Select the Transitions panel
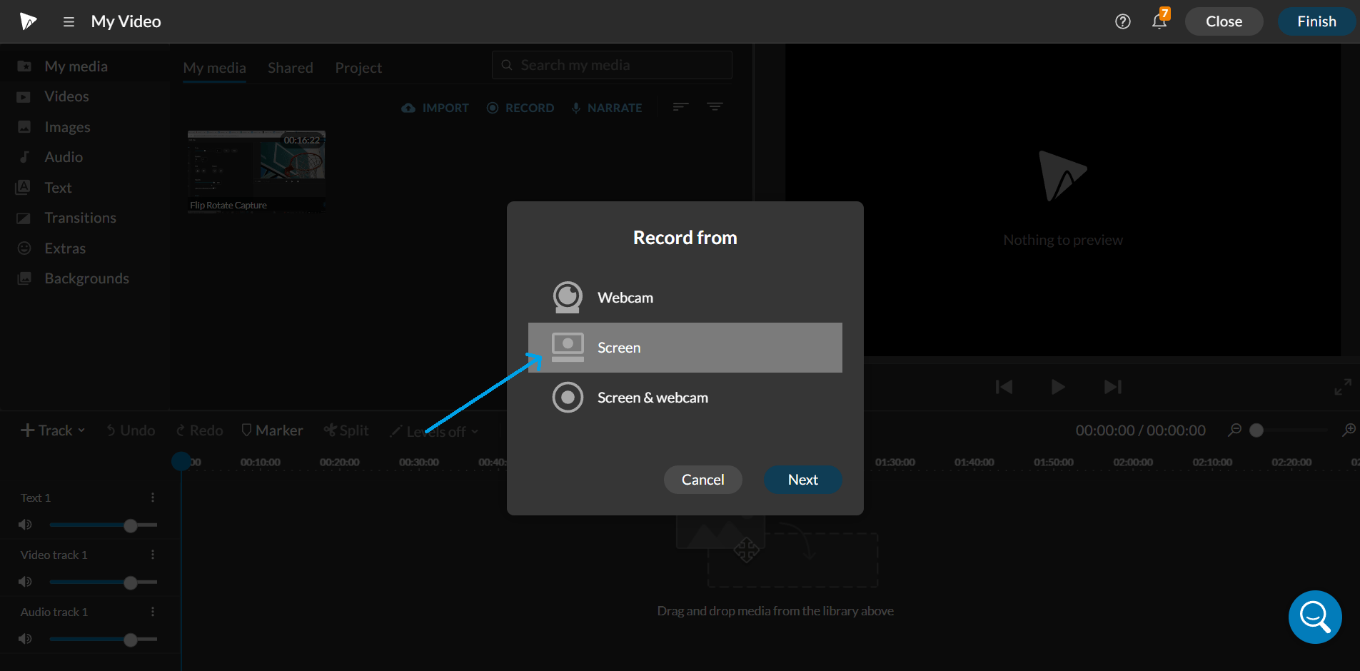 [80, 217]
